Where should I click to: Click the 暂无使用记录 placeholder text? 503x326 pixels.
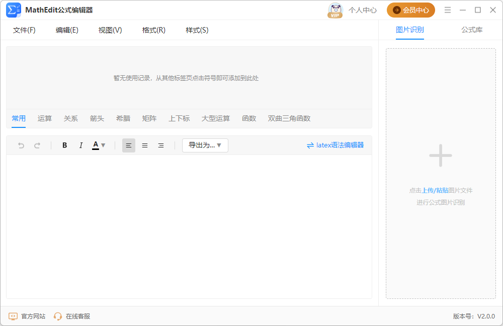click(x=186, y=78)
